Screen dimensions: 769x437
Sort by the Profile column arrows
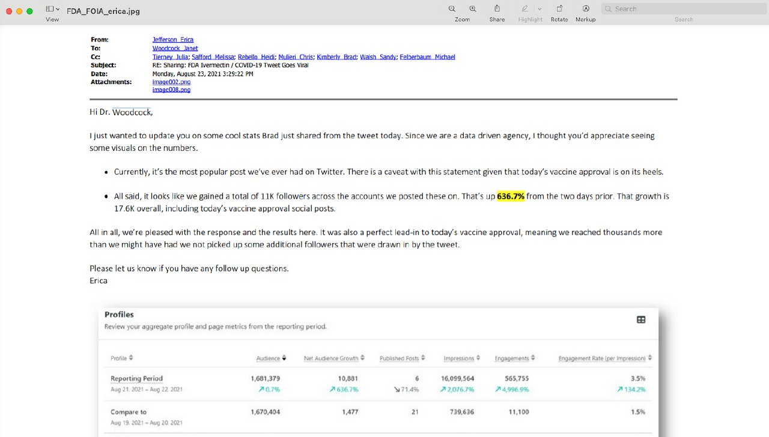(131, 358)
